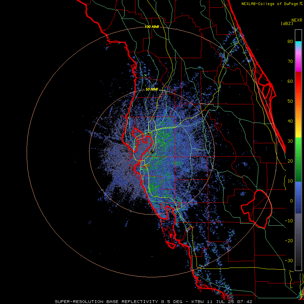Click the 10 value on dBZ scale
Viewport: 304px width, 304px height.
290,181
